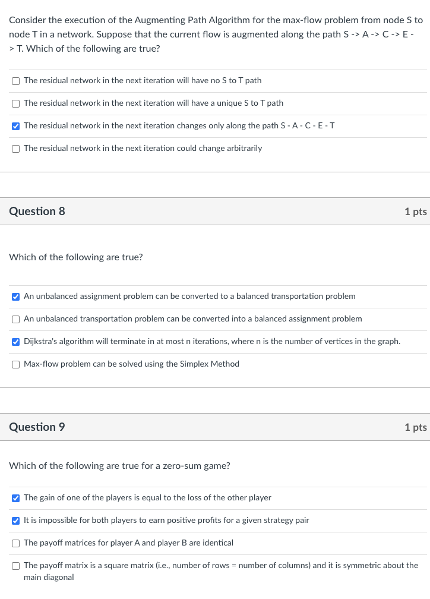Uncheck 'impossible for both players' positive profits option

[x=15, y=521]
